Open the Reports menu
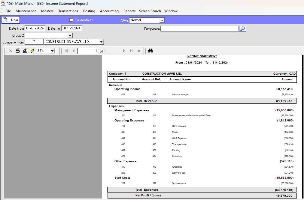Viewport: 304px width, 200px height. tap(129, 11)
